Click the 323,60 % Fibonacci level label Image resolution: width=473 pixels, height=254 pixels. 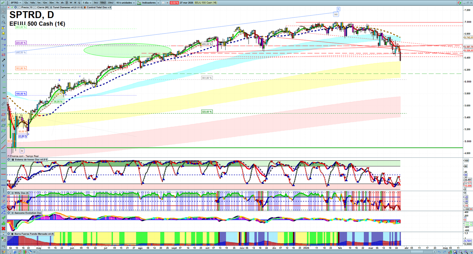click(x=207, y=112)
